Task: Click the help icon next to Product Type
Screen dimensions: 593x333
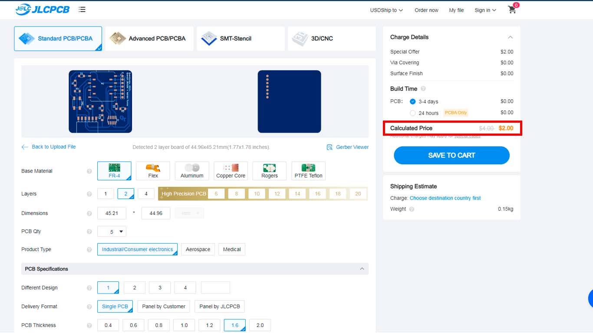Action: pos(89,250)
